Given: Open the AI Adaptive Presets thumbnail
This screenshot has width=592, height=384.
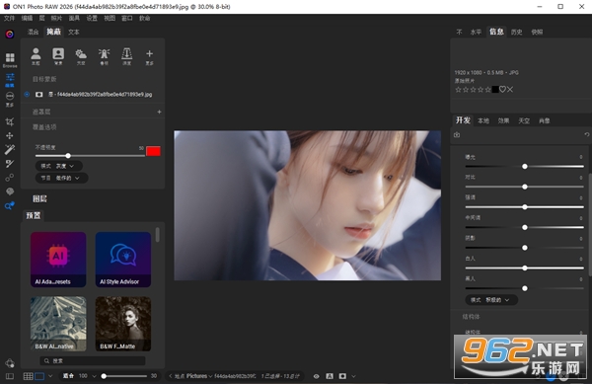Looking at the screenshot, I should (58, 260).
